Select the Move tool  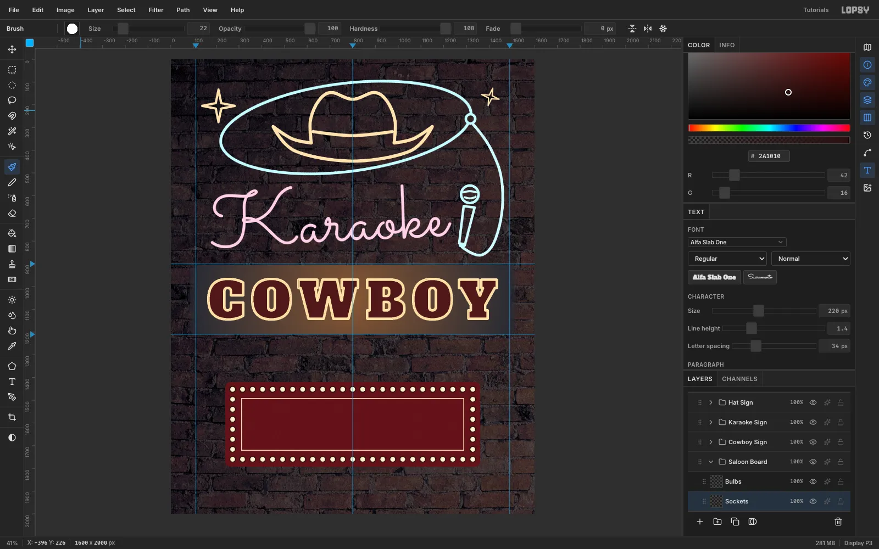[x=12, y=49]
